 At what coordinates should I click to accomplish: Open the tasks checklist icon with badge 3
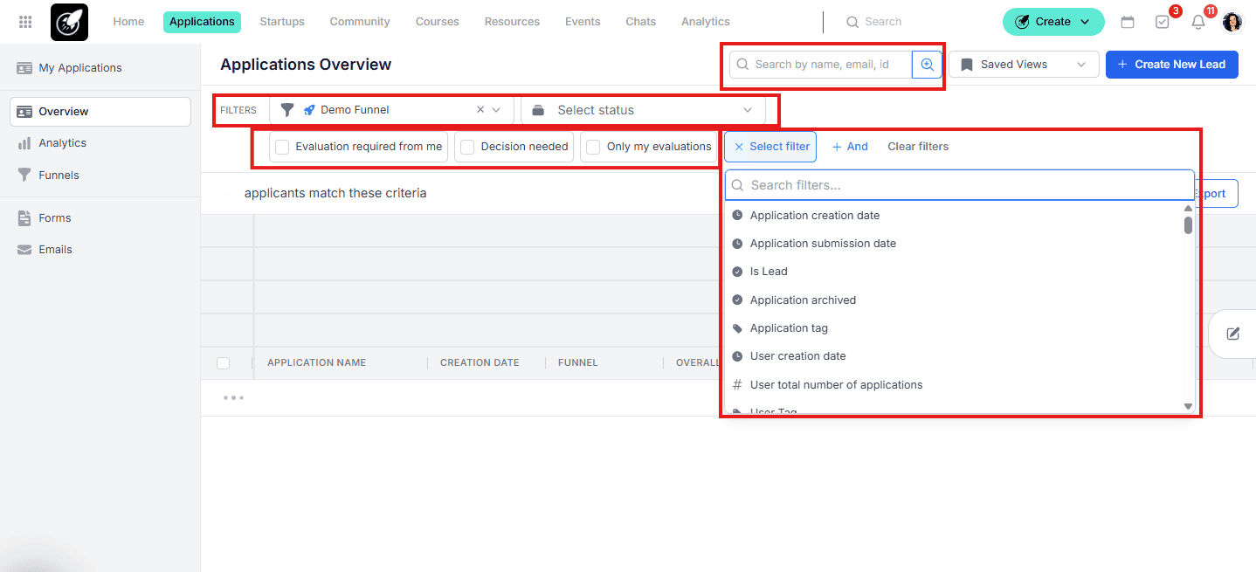pyautogui.click(x=1163, y=22)
